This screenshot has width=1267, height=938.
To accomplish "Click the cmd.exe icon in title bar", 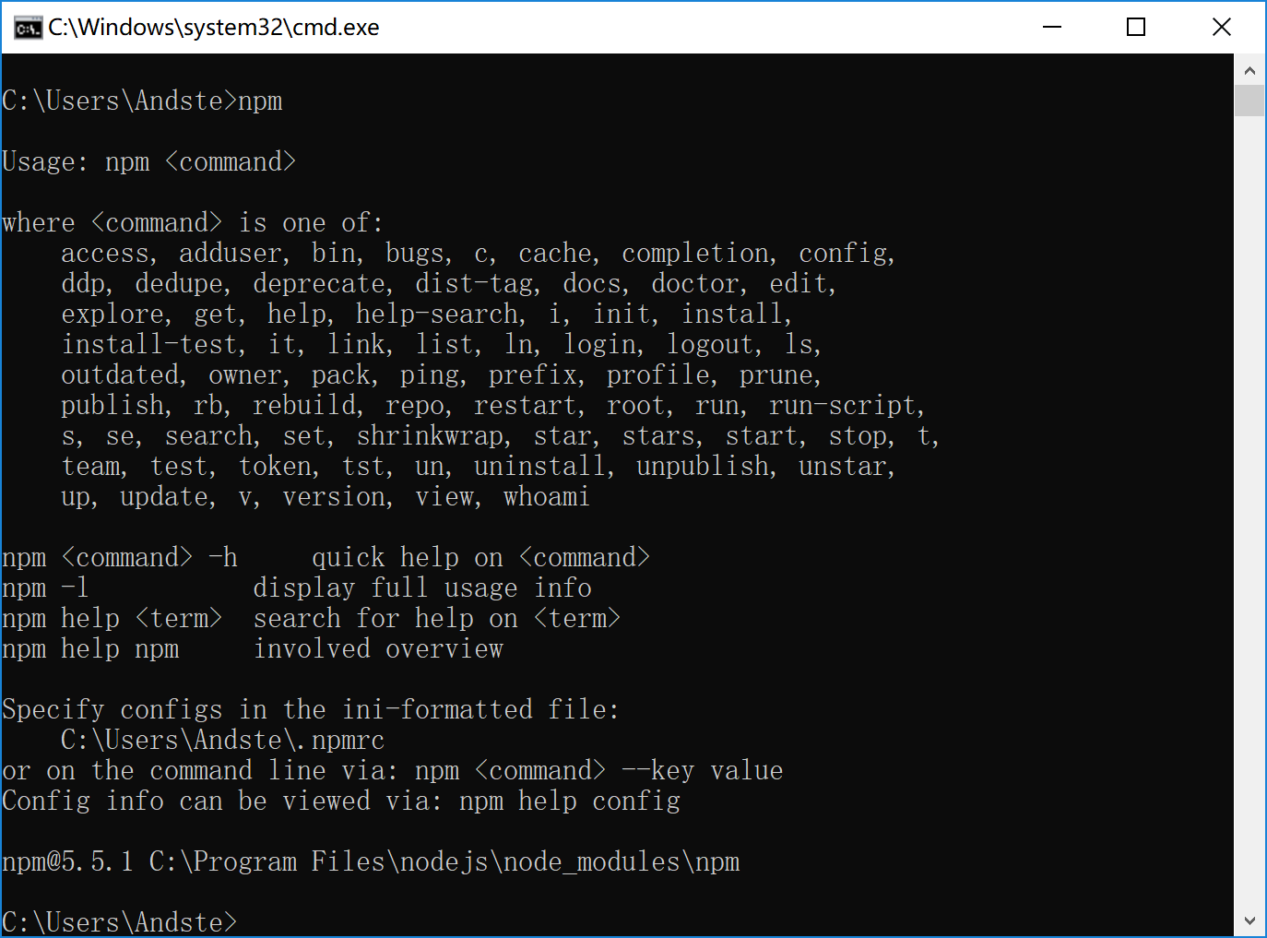I will coord(28,28).
